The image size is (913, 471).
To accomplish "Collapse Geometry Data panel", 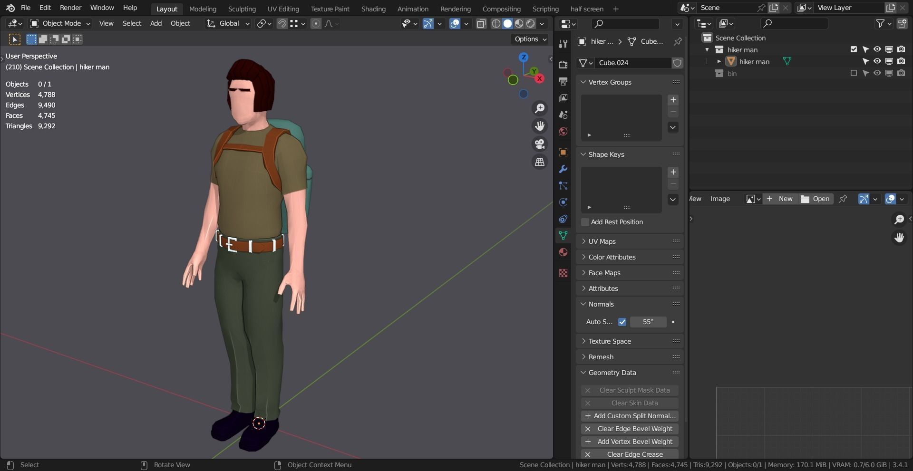I will [629, 373].
